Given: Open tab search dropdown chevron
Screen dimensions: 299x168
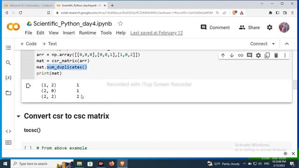Looking at the screenshot, I should pos(262,4).
